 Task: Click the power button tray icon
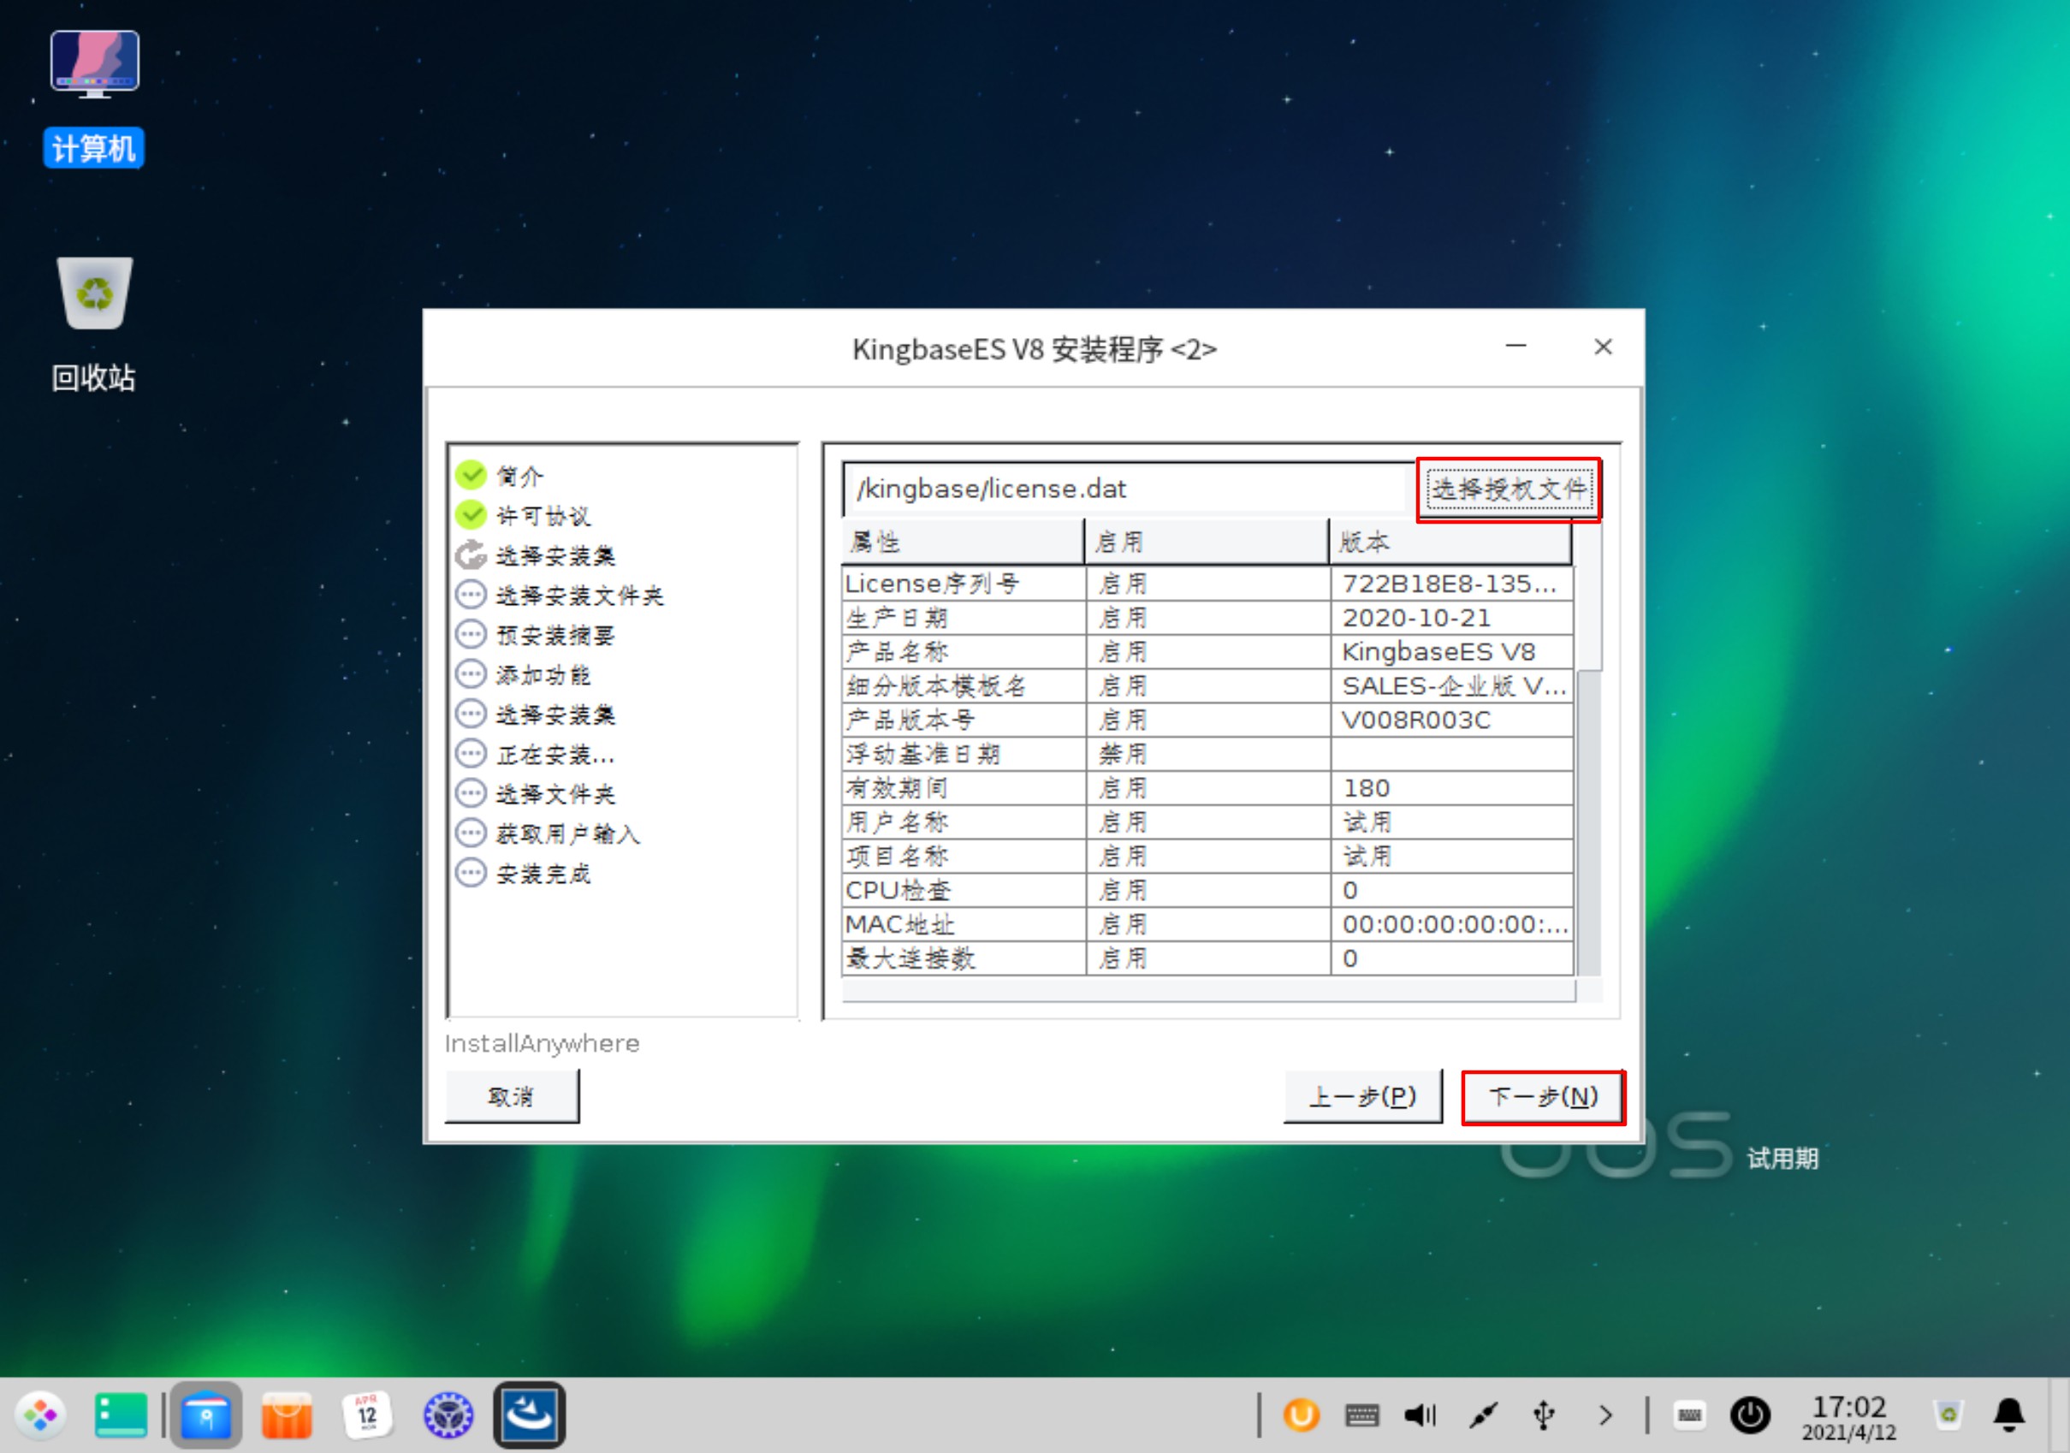(1749, 1415)
